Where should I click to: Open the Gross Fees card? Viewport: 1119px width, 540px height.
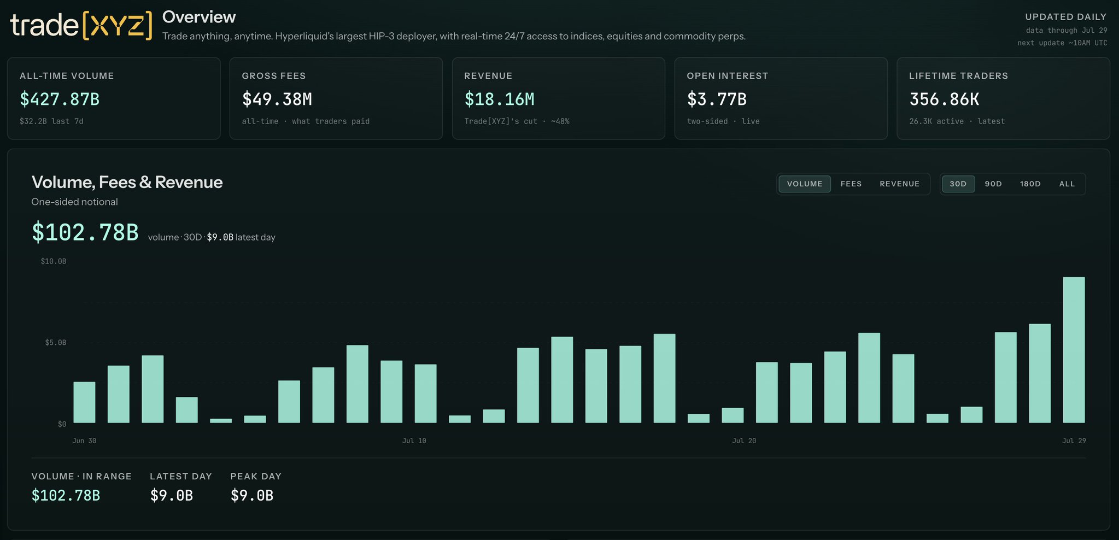point(336,98)
